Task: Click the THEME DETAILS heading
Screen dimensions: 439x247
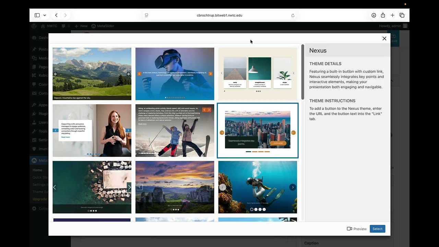Action: tap(325, 64)
